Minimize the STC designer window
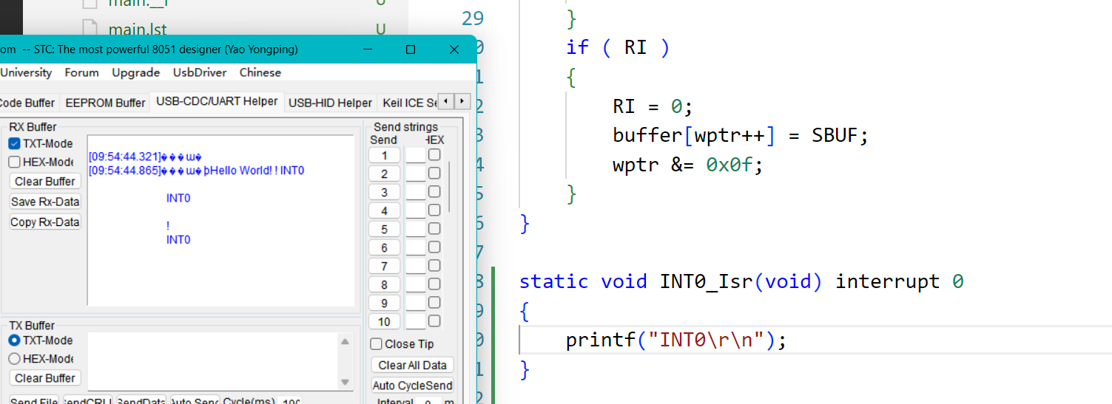Screen dimensions: 1112x404 [368, 49]
